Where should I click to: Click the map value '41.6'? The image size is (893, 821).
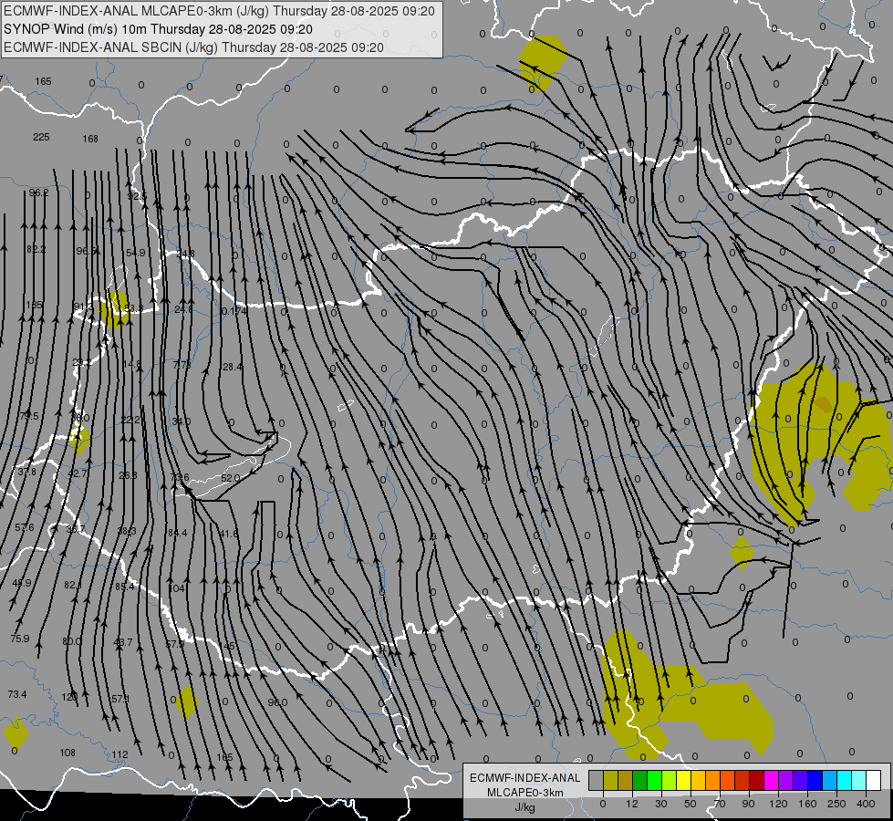[228, 534]
